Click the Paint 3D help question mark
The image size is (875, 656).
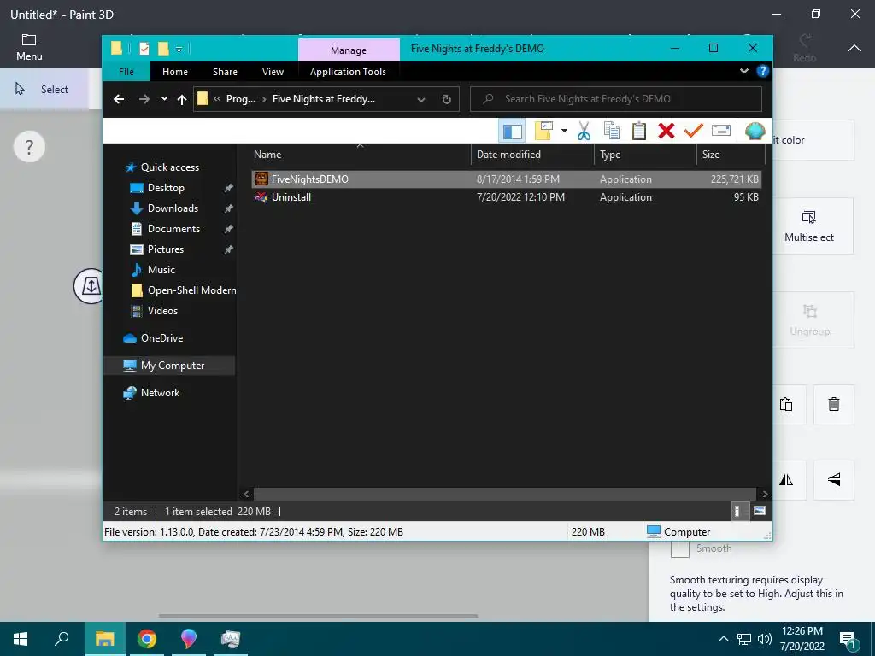pyautogui.click(x=29, y=147)
